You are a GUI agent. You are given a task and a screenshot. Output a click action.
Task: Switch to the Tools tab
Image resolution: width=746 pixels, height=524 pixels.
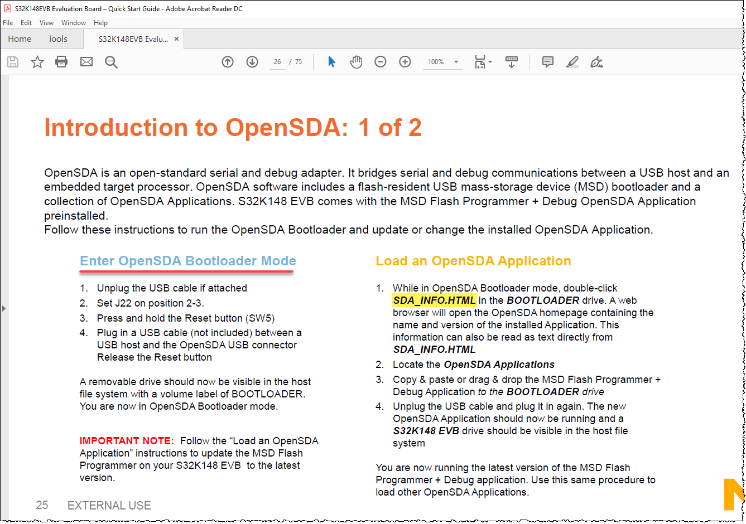pos(57,38)
